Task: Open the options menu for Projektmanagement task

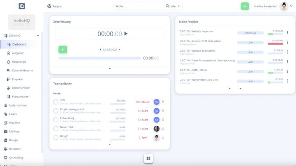Action: [163, 111]
